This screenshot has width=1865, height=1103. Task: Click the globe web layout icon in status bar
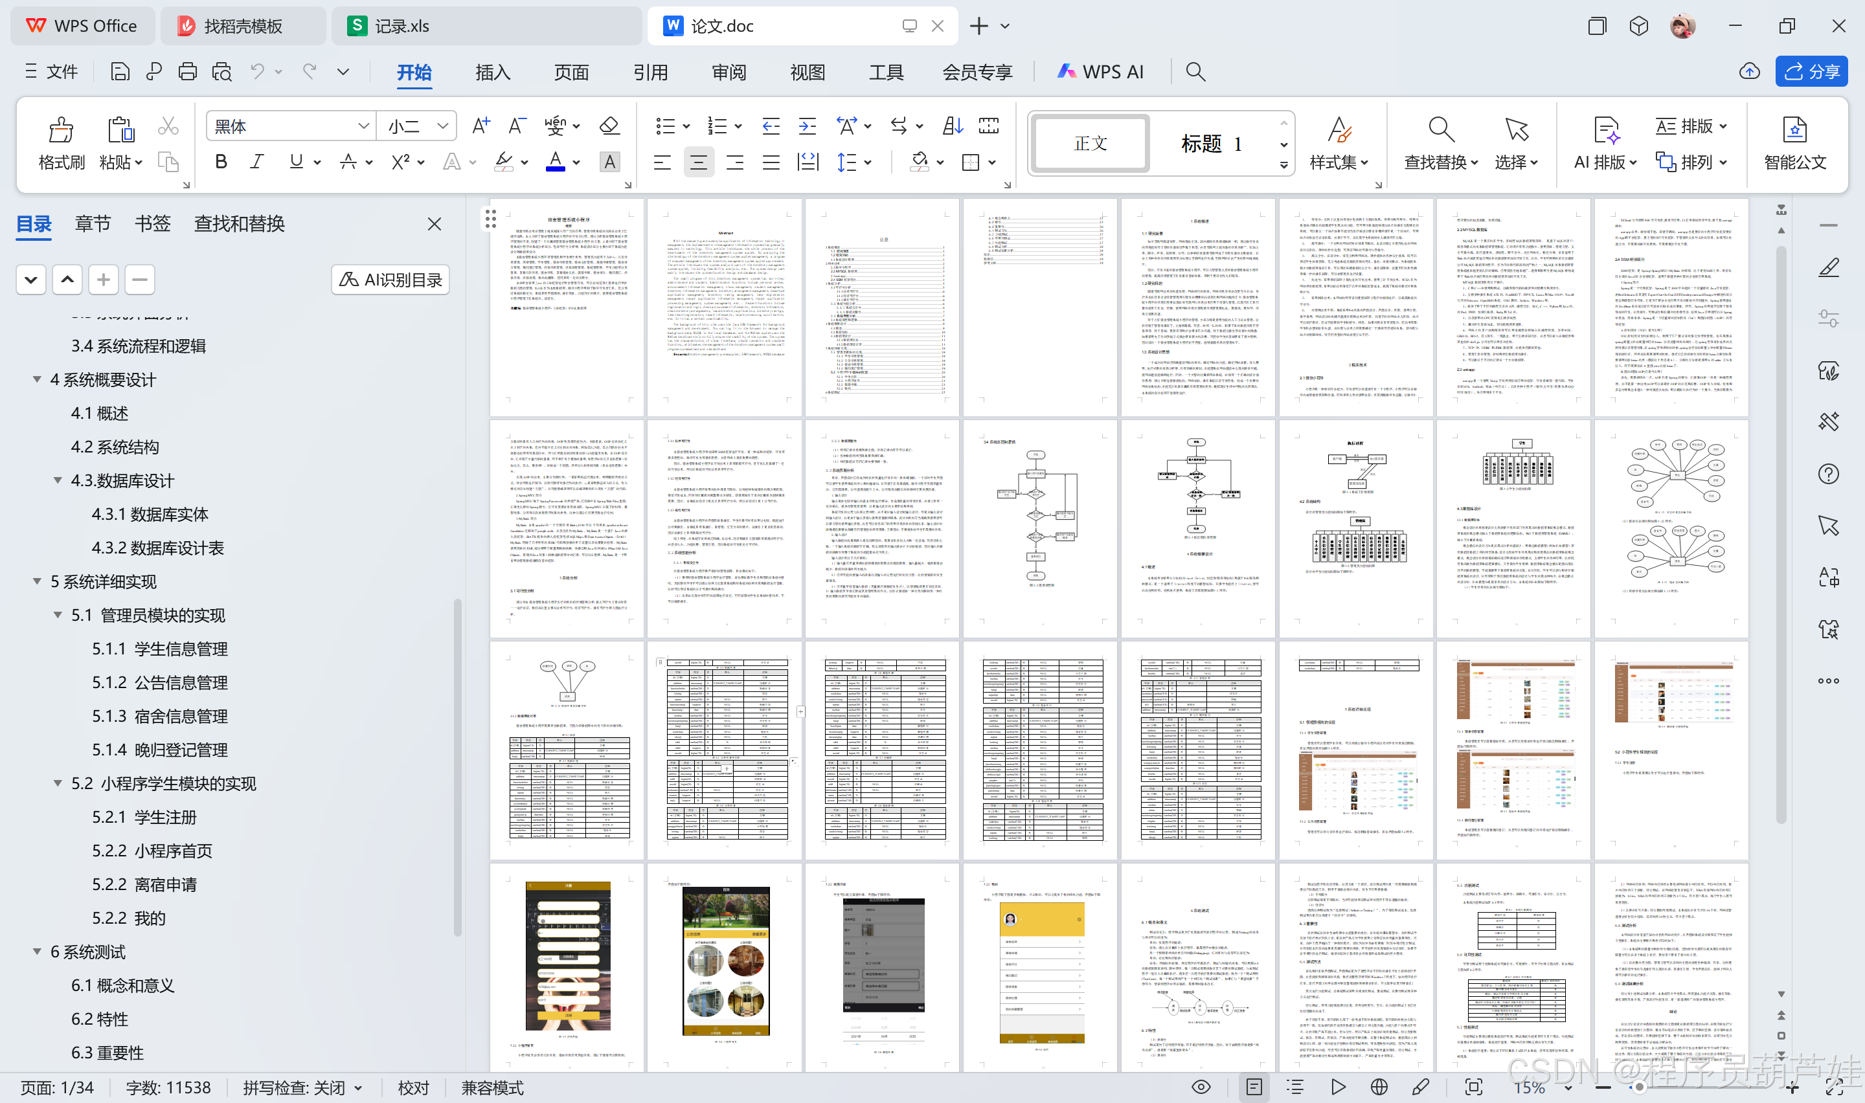pos(1379,1087)
